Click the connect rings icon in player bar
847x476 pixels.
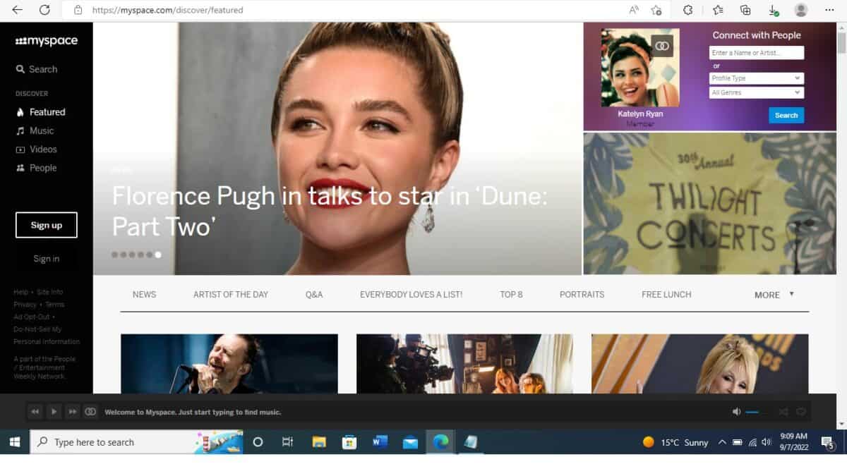(90, 412)
